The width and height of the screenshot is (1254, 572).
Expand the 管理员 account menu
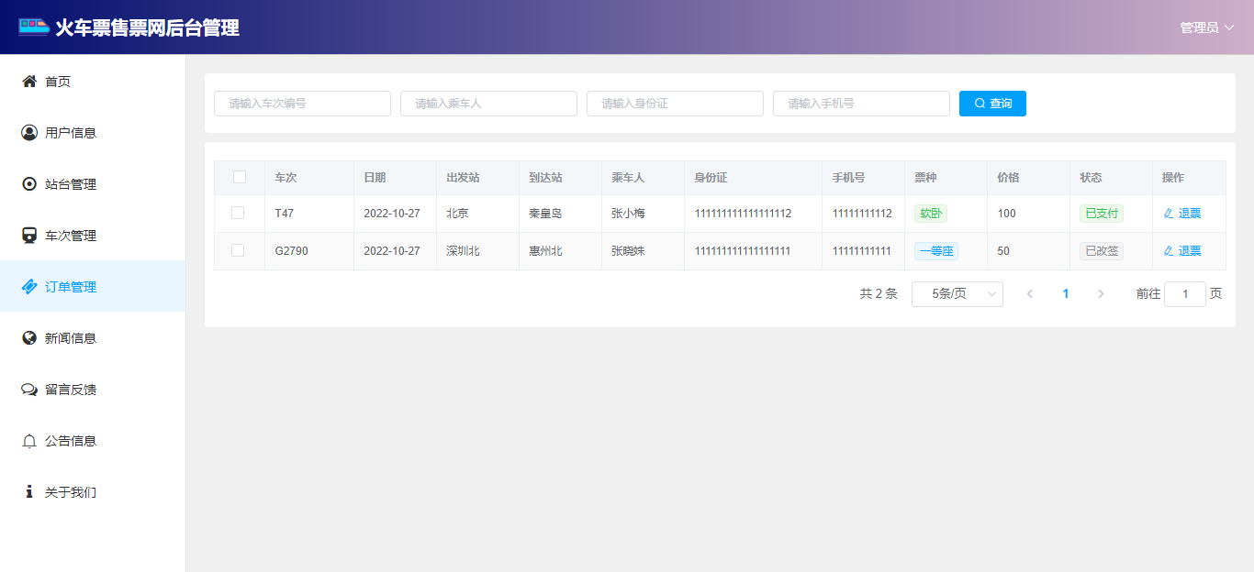(1206, 27)
